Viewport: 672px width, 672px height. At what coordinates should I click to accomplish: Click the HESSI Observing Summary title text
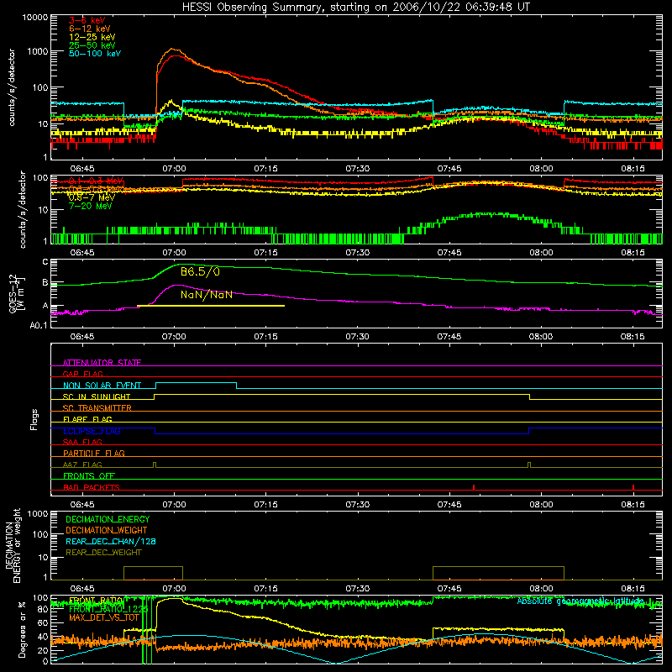point(355,7)
